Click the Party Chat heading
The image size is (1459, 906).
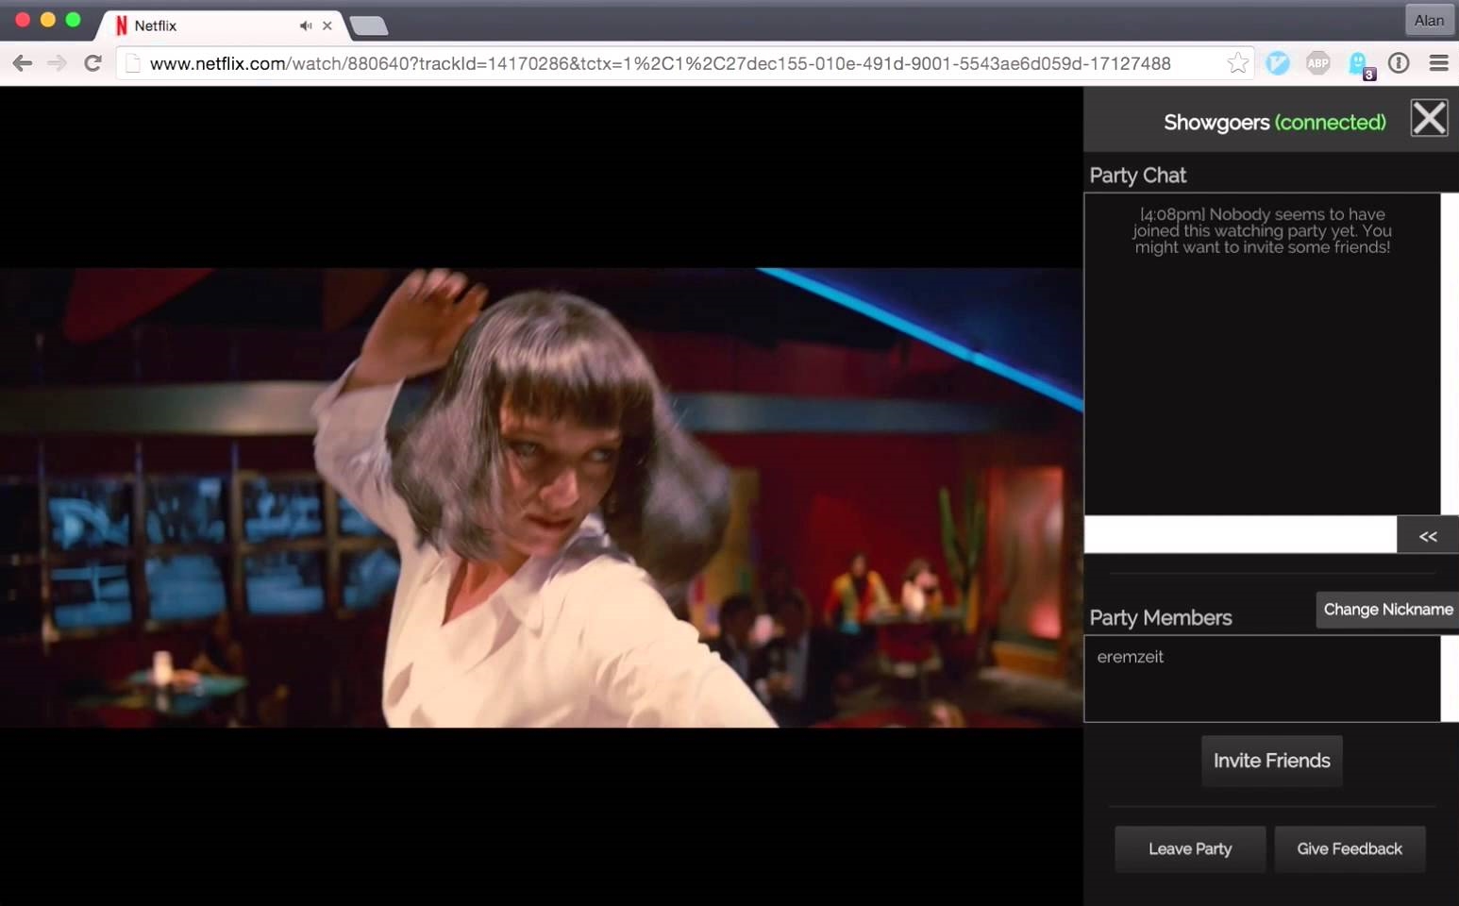tap(1137, 176)
